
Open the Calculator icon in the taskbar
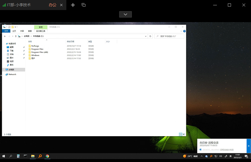point(18,156)
